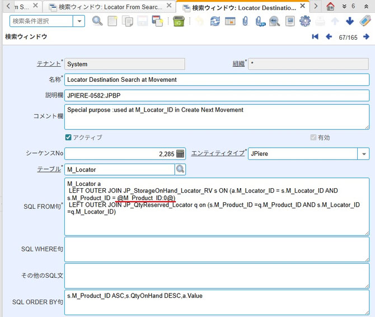Open Home via red house icon

(x=331, y=6)
